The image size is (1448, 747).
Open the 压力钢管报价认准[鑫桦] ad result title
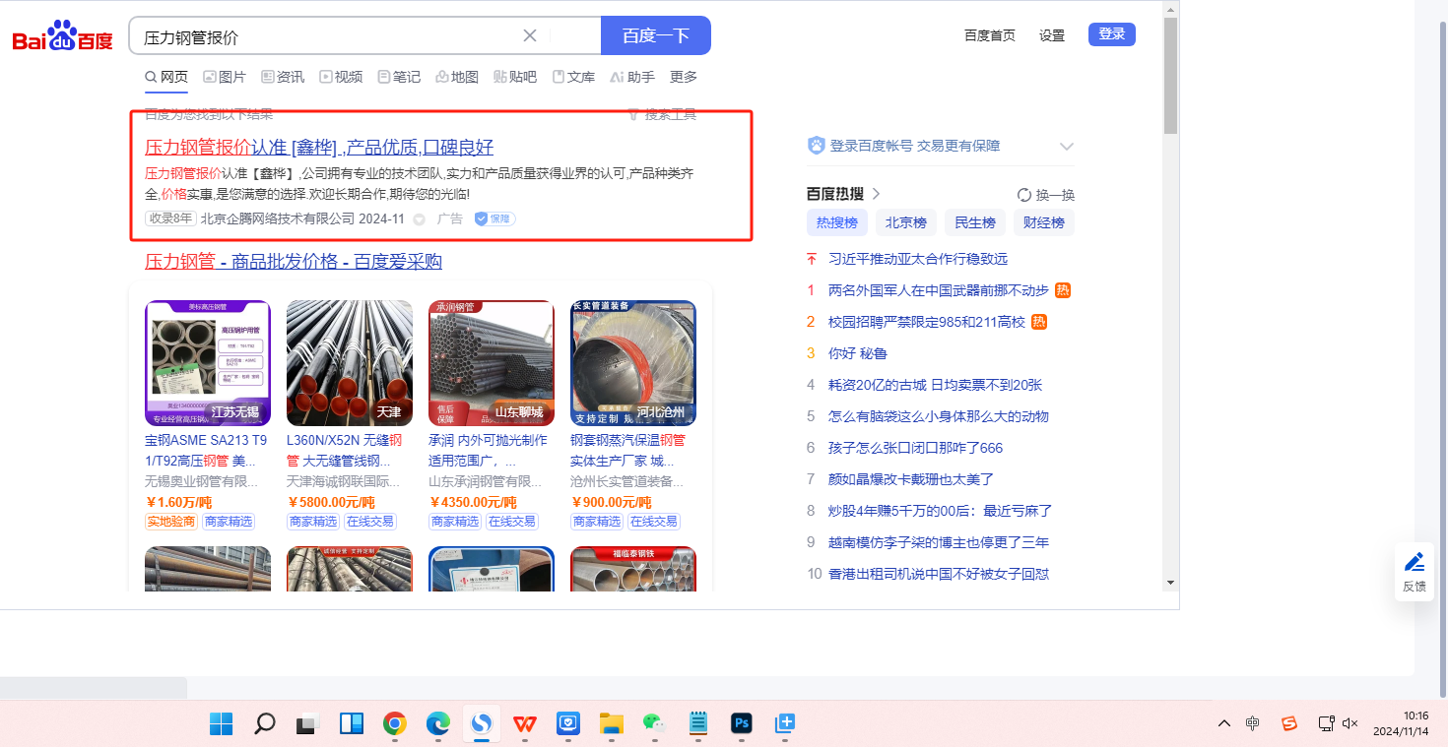[319, 148]
